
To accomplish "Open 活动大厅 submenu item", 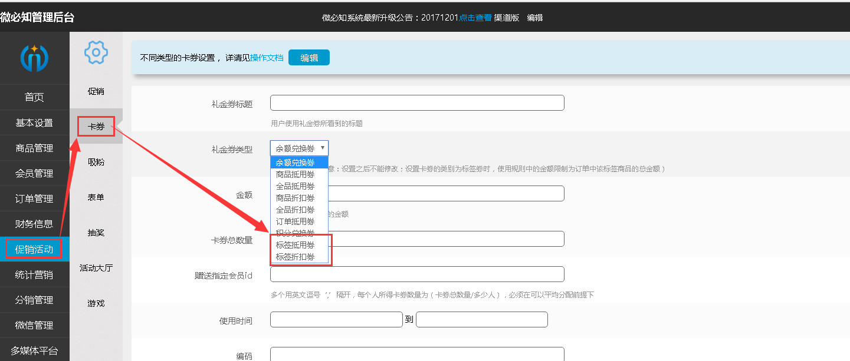I will (96, 268).
